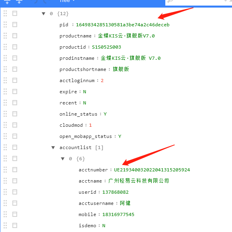Select the cloudmod value 1

[90, 125]
